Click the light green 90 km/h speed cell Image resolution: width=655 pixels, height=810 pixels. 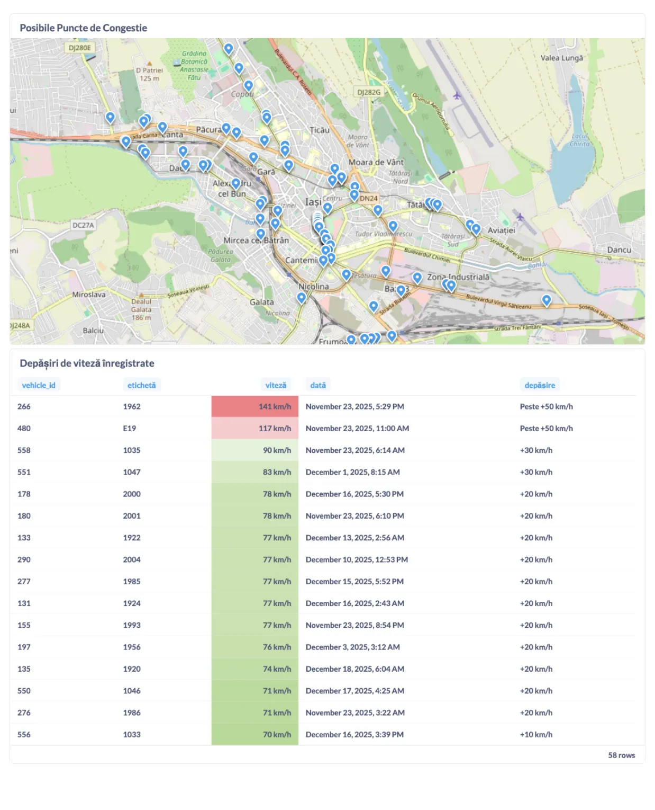pyautogui.click(x=255, y=450)
